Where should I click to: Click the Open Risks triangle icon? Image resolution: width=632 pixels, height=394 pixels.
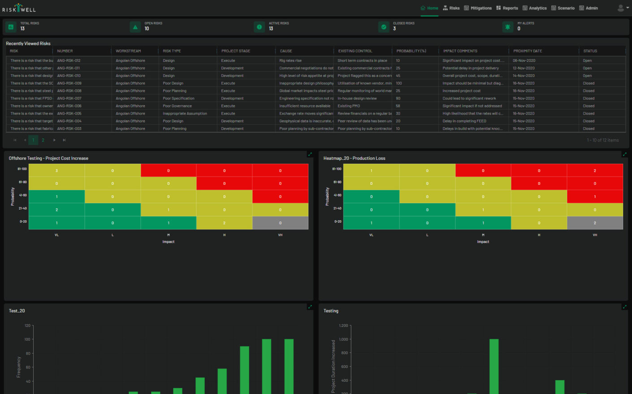click(x=135, y=27)
